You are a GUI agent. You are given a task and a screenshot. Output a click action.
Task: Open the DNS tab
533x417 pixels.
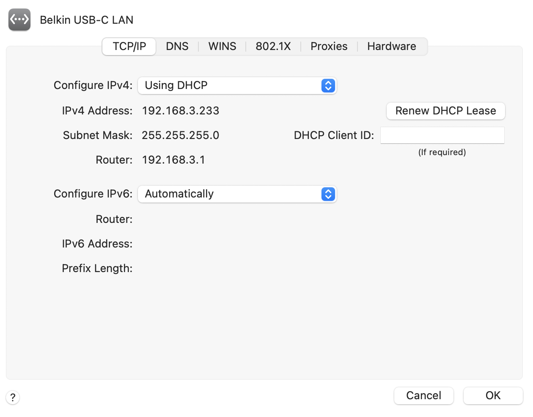click(177, 46)
